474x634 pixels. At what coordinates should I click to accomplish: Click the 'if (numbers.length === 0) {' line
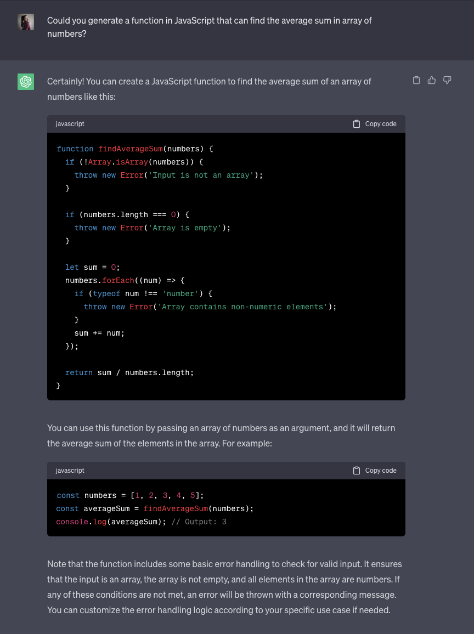coord(127,214)
